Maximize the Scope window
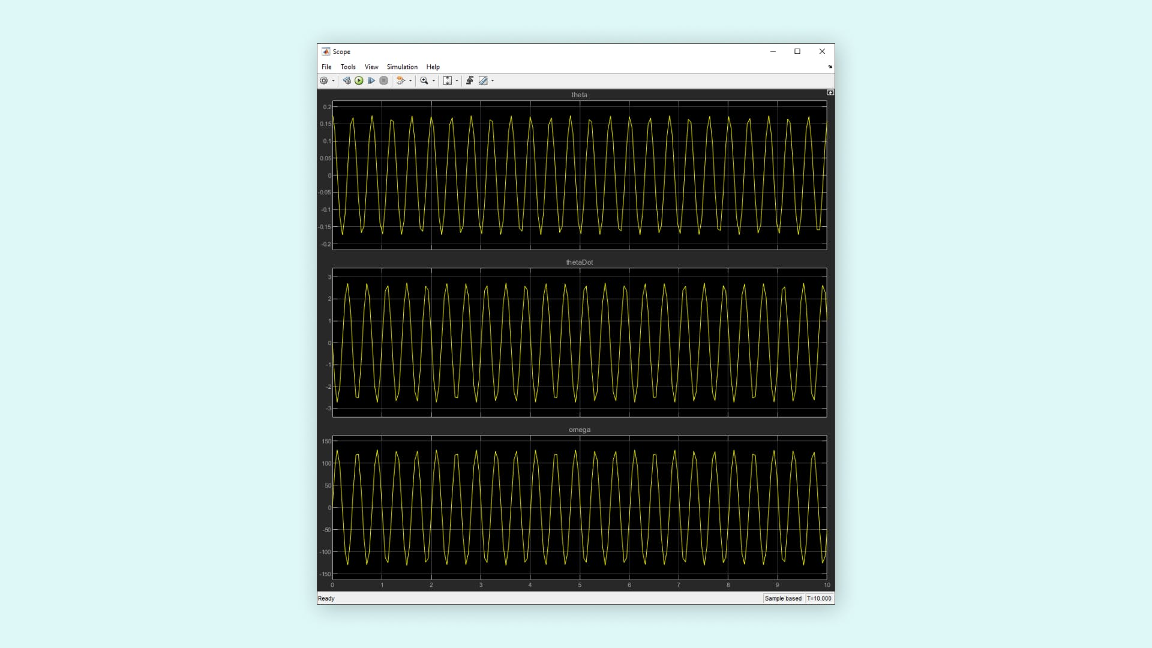Image resolution: width=1152 pixels, height=648 pixels. pyautogui.click(x=797, y=52)
